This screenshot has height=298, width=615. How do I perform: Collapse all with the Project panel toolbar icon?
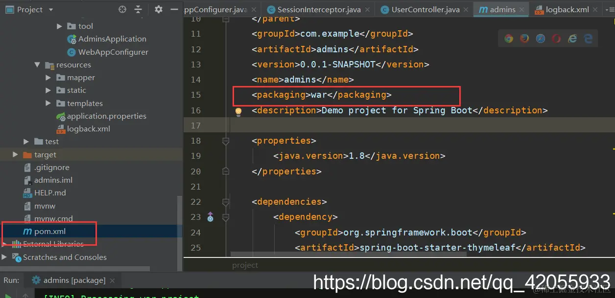click(138, 9)
